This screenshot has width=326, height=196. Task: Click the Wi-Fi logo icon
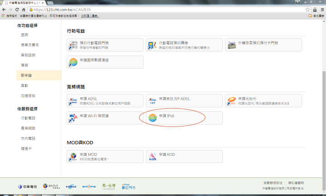73,118
